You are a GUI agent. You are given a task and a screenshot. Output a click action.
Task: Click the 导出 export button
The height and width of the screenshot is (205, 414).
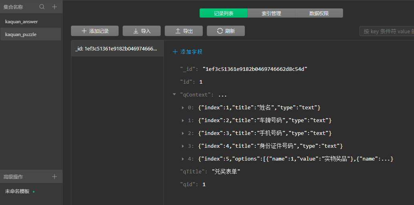click(x=184, y=31)
